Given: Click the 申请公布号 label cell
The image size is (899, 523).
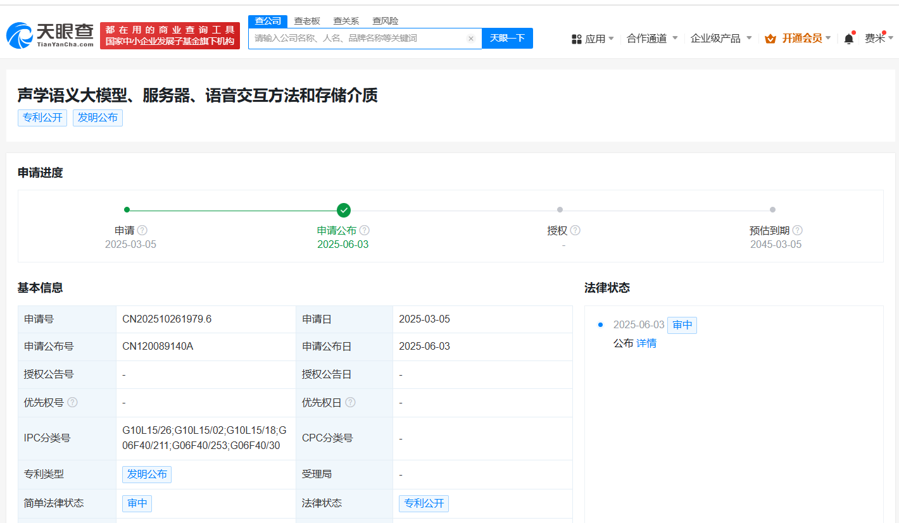Looking at the screenshot, I should coord(67,347).
